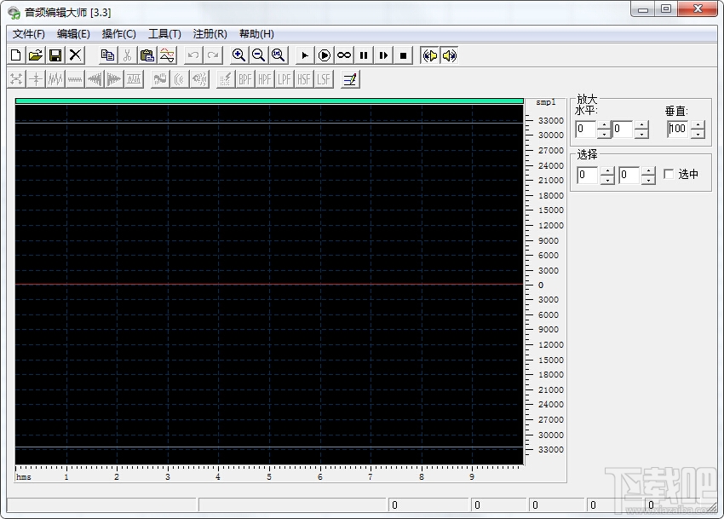Click the green progress bar above waveform
This screenshot has height=519, width=724.
(268, 101)
